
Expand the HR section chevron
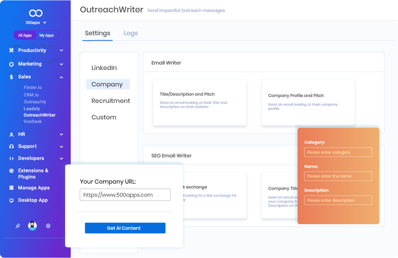(61, 134)
